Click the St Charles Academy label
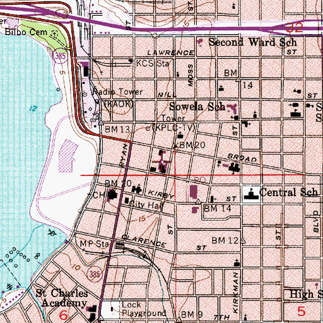The width and height of the screenshot is (323, 323). pyautogui.click(x=62, y=298)
